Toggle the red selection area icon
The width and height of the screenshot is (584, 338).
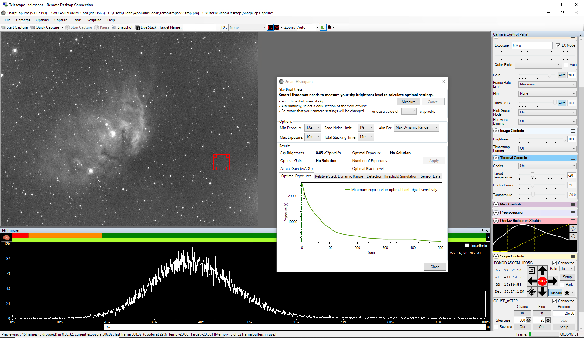[270, 27]
